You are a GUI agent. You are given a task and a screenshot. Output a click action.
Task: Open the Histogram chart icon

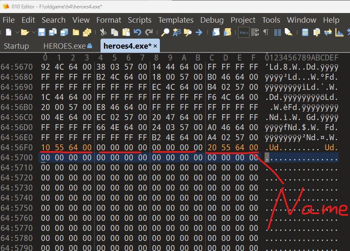(x=339, y=32)
